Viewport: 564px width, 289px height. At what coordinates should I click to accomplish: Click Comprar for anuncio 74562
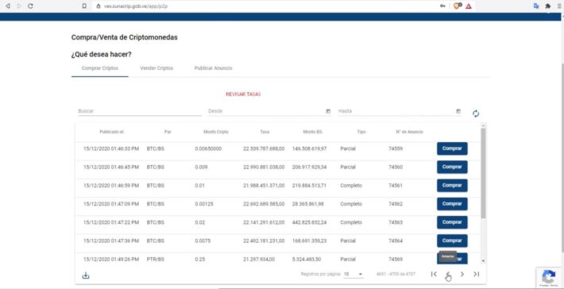pyautogui.click(x=452, y=204)
